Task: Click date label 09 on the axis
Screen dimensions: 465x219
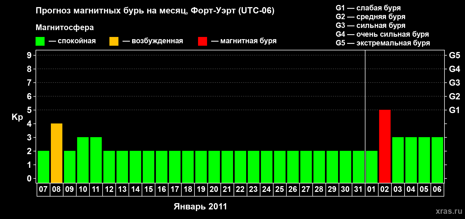Action: pos(69,189)
